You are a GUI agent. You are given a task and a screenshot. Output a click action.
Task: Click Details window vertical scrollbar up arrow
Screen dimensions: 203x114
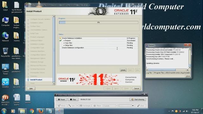coord(190,49)
